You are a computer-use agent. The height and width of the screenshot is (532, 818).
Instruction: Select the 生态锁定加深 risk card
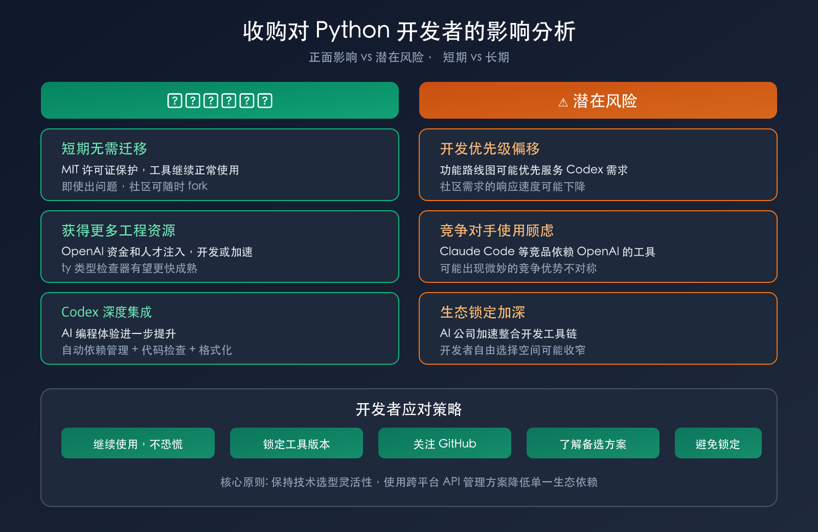click(597, 328)
